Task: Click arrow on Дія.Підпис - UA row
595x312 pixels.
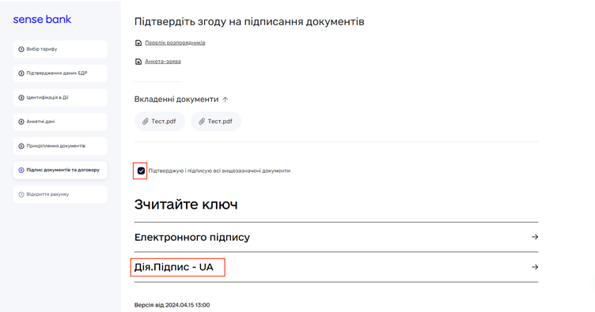Action: coord(535,267)
